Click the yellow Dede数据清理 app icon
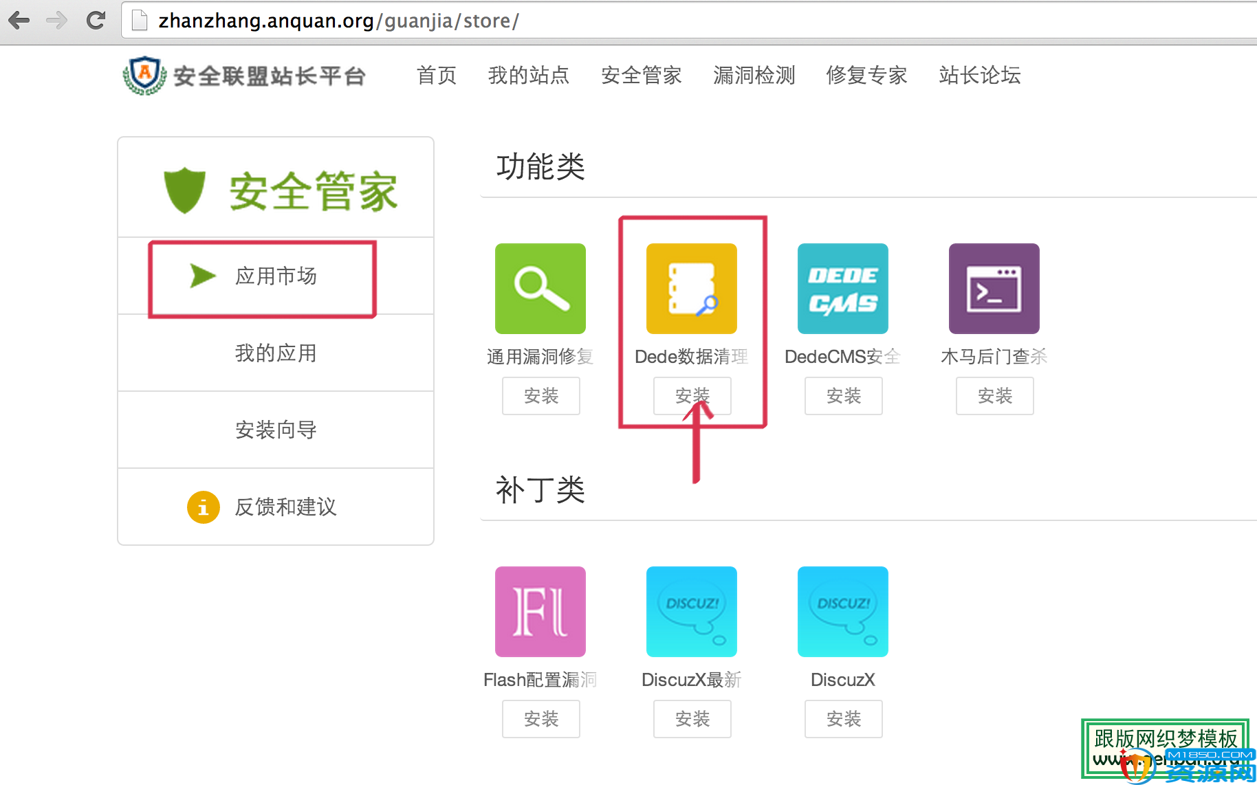Screen dimensions: 1257x785 (692, 289)
